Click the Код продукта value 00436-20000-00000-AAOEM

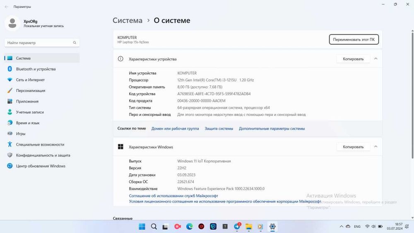point(201,101)
